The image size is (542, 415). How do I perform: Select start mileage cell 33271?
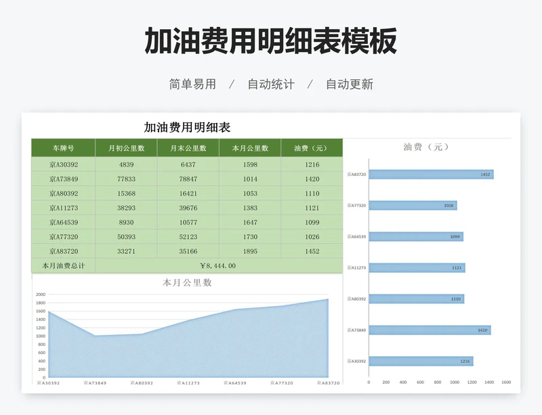pyautogui.click(x=126, y=251)
